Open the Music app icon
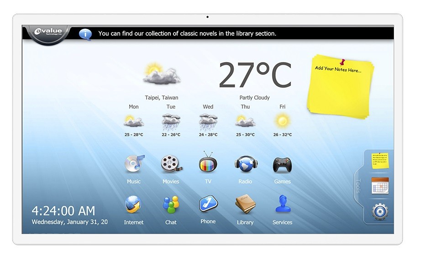This screenshot has width=426, height=267. point(134,164)
